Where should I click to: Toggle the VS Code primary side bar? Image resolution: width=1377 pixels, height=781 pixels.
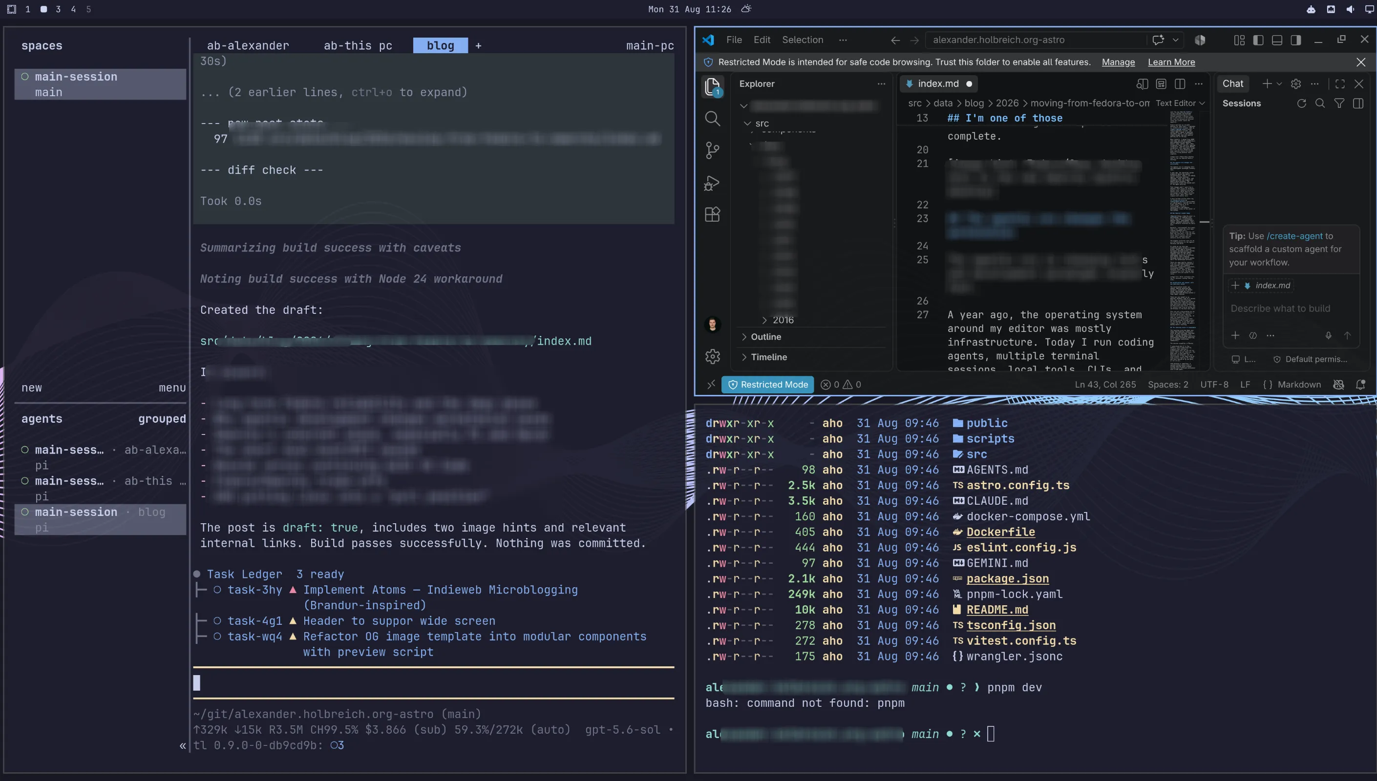[x=1258, y=40]
